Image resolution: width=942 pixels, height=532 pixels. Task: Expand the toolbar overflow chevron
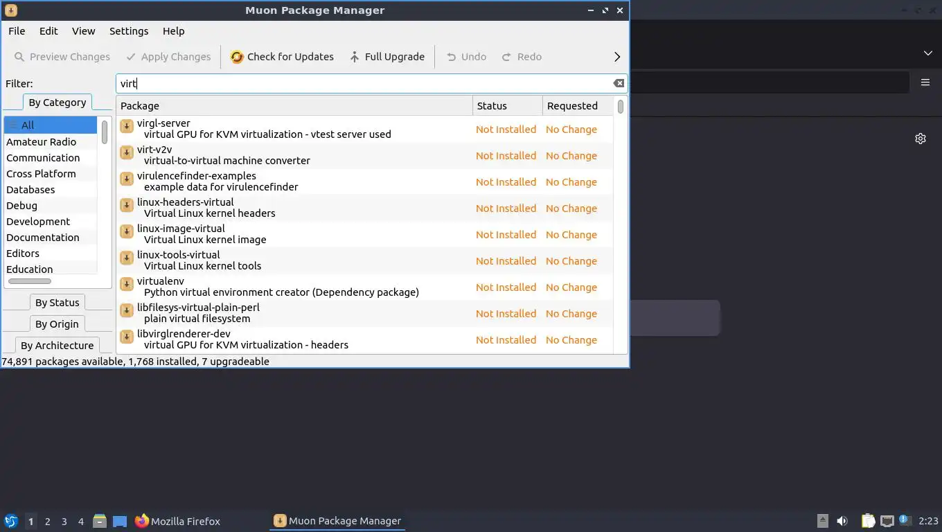(617, 57)
